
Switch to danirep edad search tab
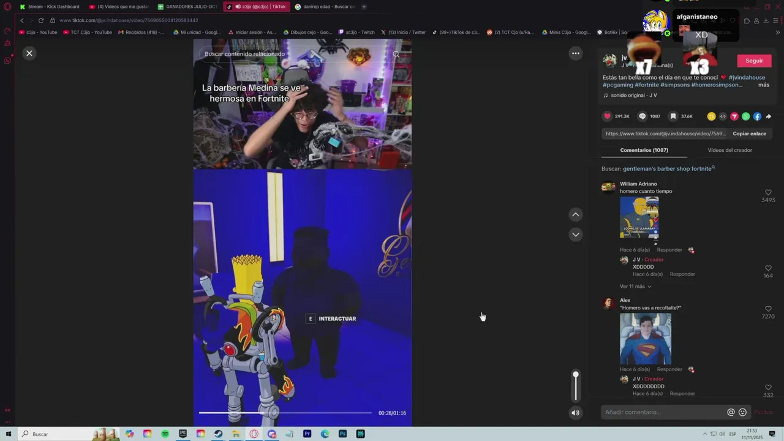click(x=325, y=7)
